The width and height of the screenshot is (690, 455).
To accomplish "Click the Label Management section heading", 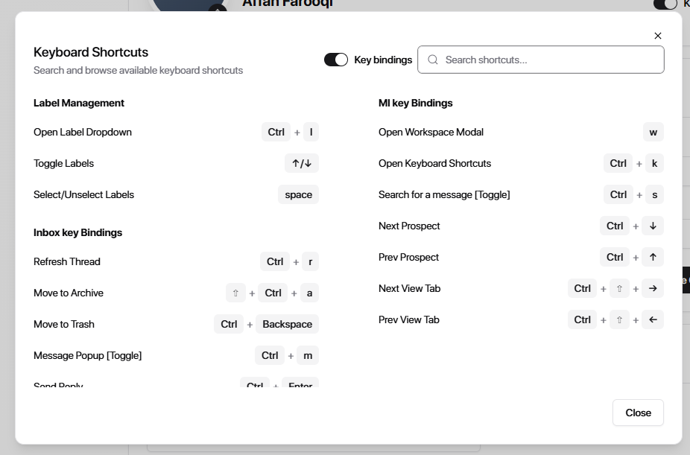I will click(79, 103).
